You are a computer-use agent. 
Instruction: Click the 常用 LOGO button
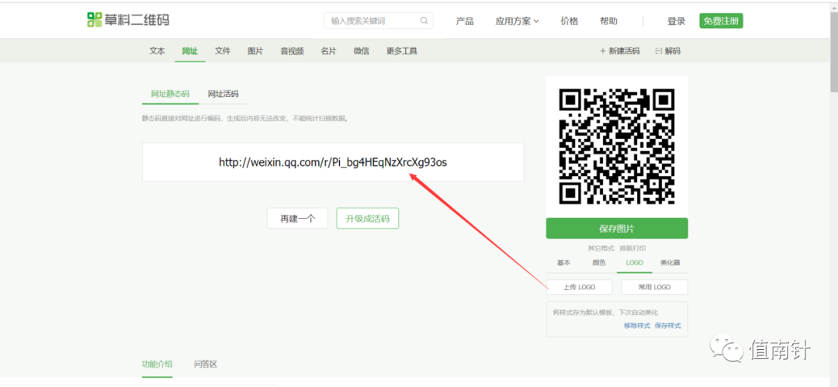tap(655, 287)
